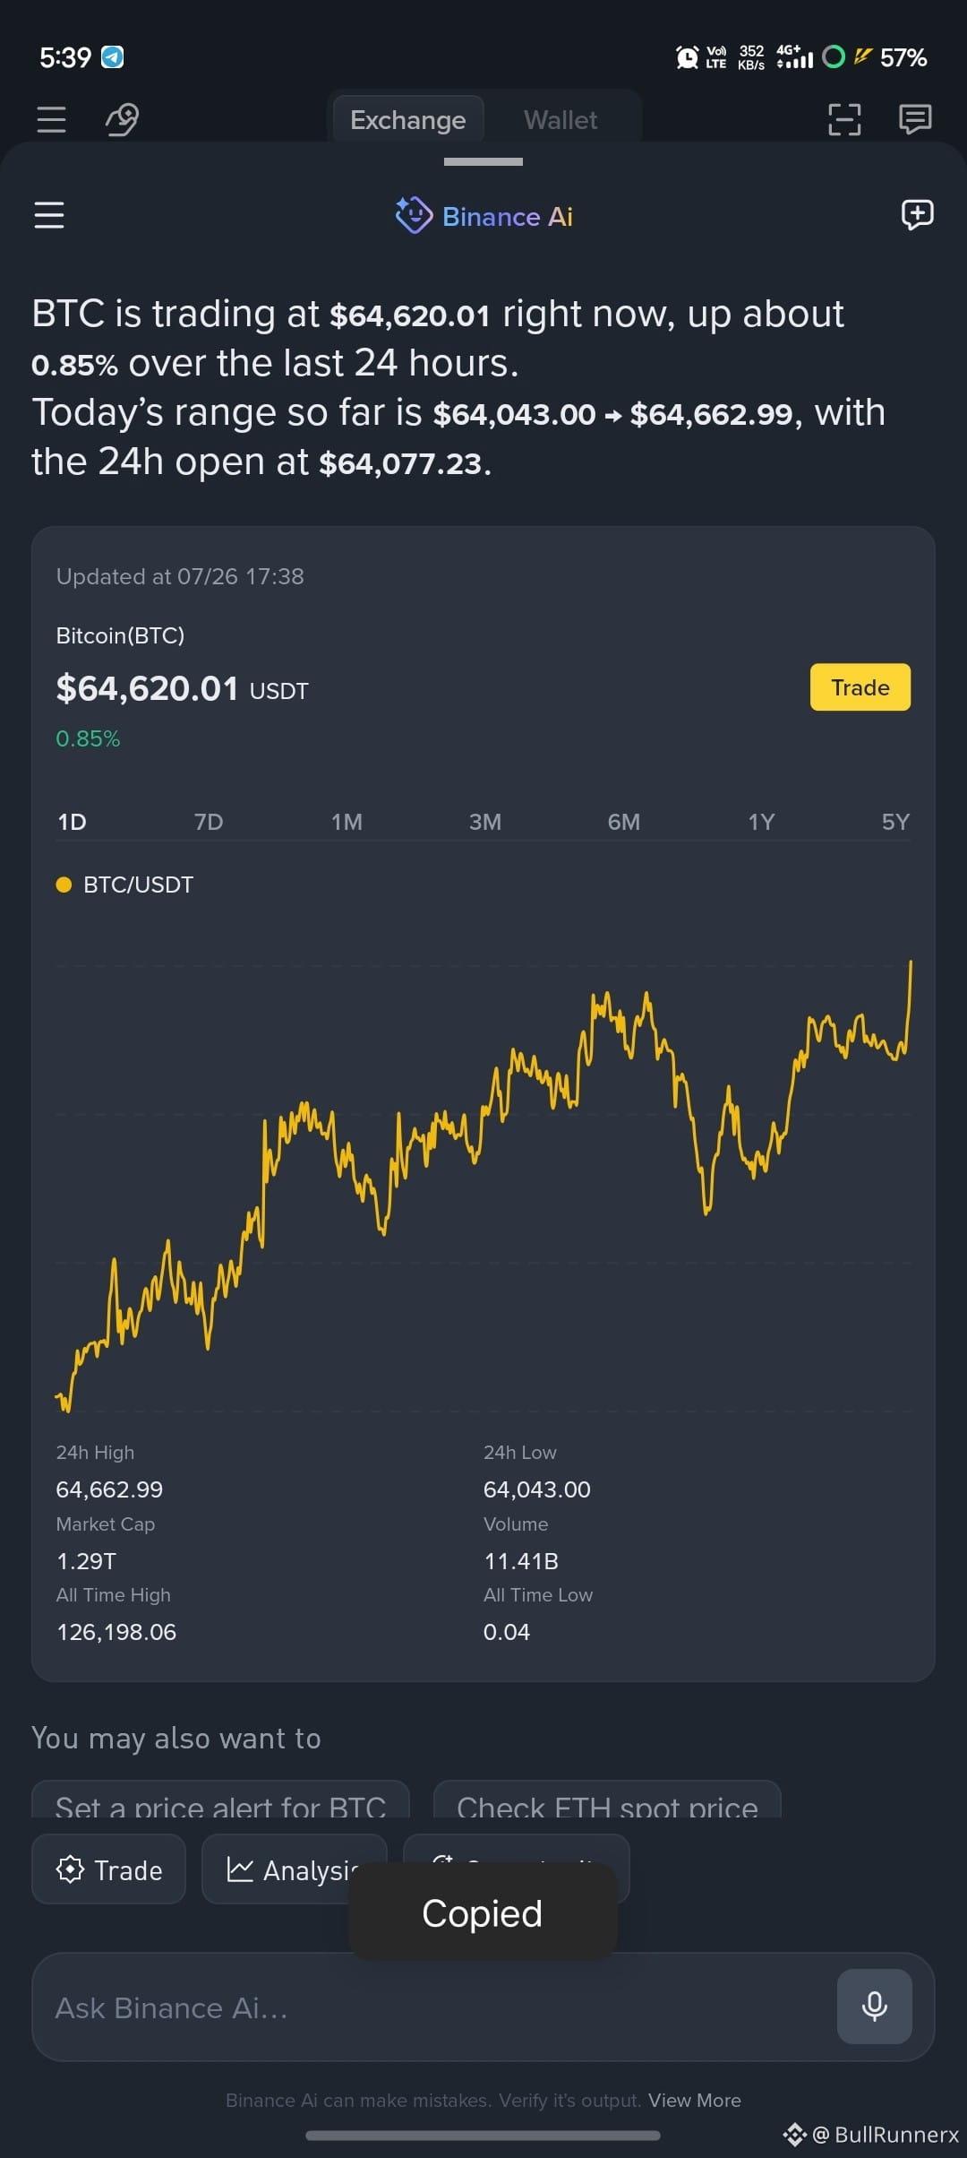Open the Analysis quick action
Viewport: 967px width, 2158px height.
click(x=295, y=1869)
